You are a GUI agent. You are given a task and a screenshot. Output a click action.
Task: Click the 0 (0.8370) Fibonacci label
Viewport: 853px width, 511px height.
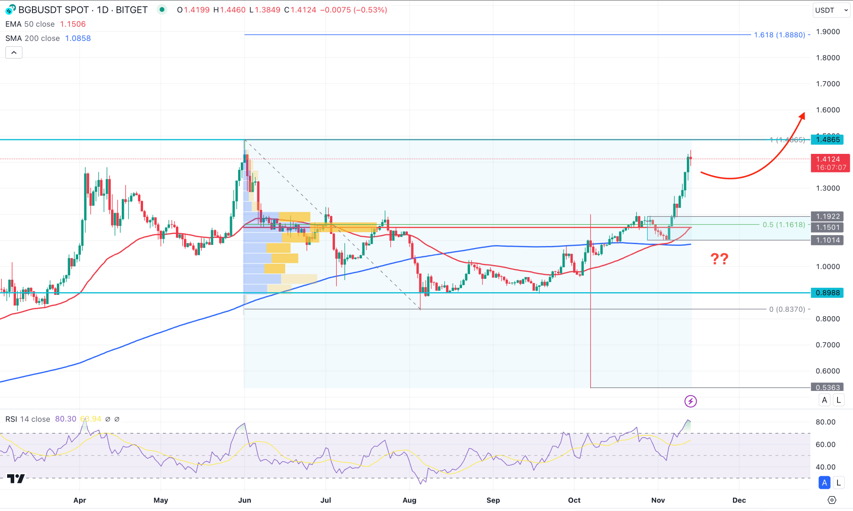coord(787,309)
